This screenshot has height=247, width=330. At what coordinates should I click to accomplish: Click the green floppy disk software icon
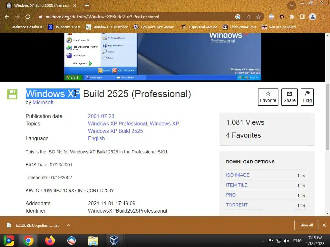[x=12, y=94]
